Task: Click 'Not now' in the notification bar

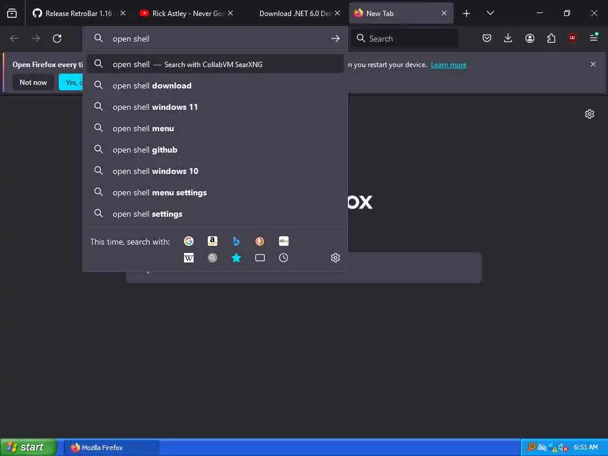Action: (33, 82)
